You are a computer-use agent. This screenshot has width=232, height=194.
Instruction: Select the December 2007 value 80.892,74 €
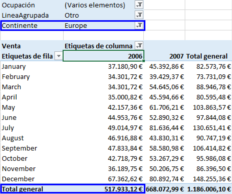(167, 179)
